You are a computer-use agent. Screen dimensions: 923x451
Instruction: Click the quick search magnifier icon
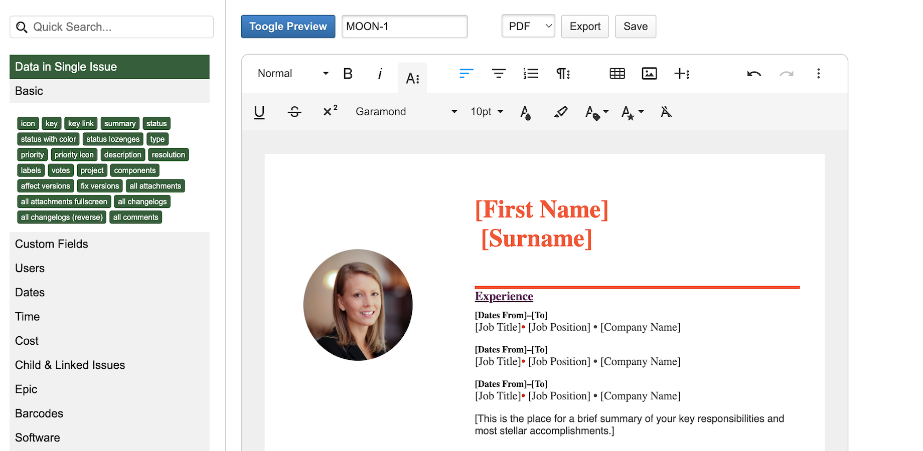tap(22, 27)
